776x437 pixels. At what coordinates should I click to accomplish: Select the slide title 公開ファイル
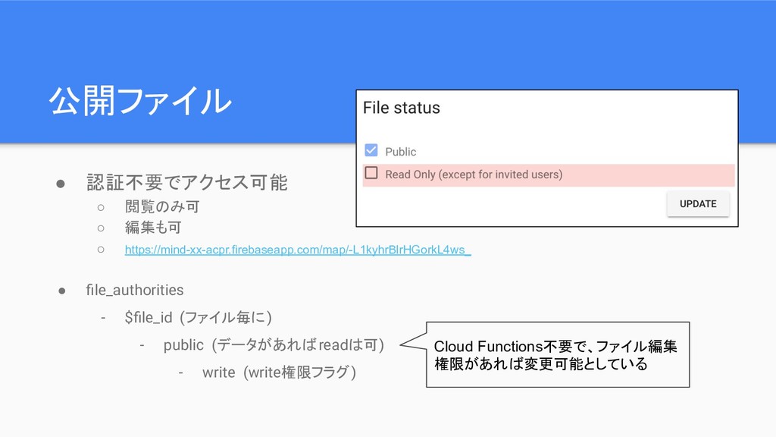[140, 102]
